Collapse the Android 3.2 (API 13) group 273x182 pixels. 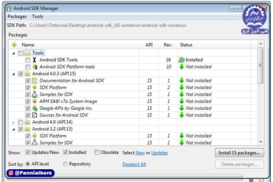(14, 129)
